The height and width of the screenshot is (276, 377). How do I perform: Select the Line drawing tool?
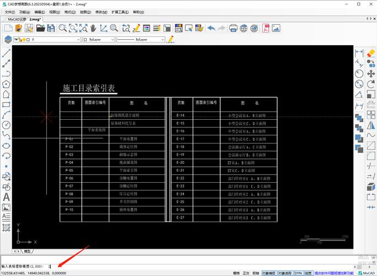click(x=7, y=54)
